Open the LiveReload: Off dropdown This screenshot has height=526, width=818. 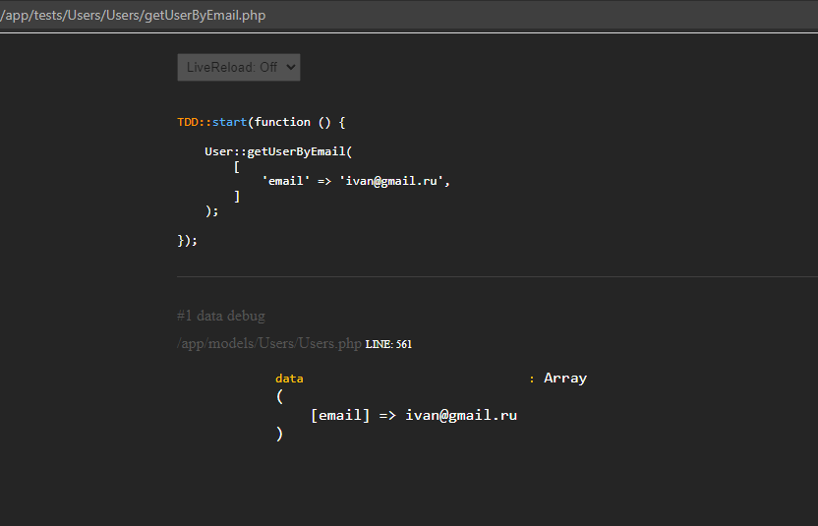(x=238, y=67)
